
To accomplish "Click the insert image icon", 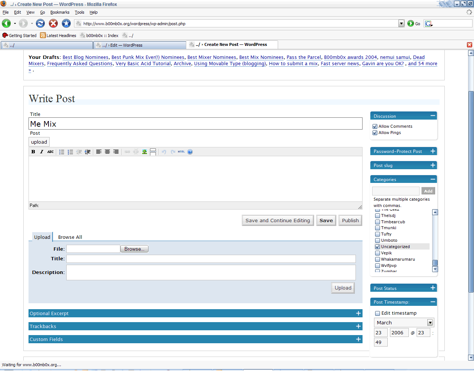I will point(144,152).
